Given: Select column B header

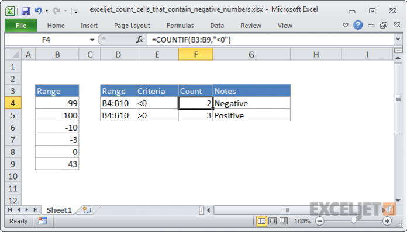Looking at the screenshot, I should pyautogui.click(x=57, y=55).
